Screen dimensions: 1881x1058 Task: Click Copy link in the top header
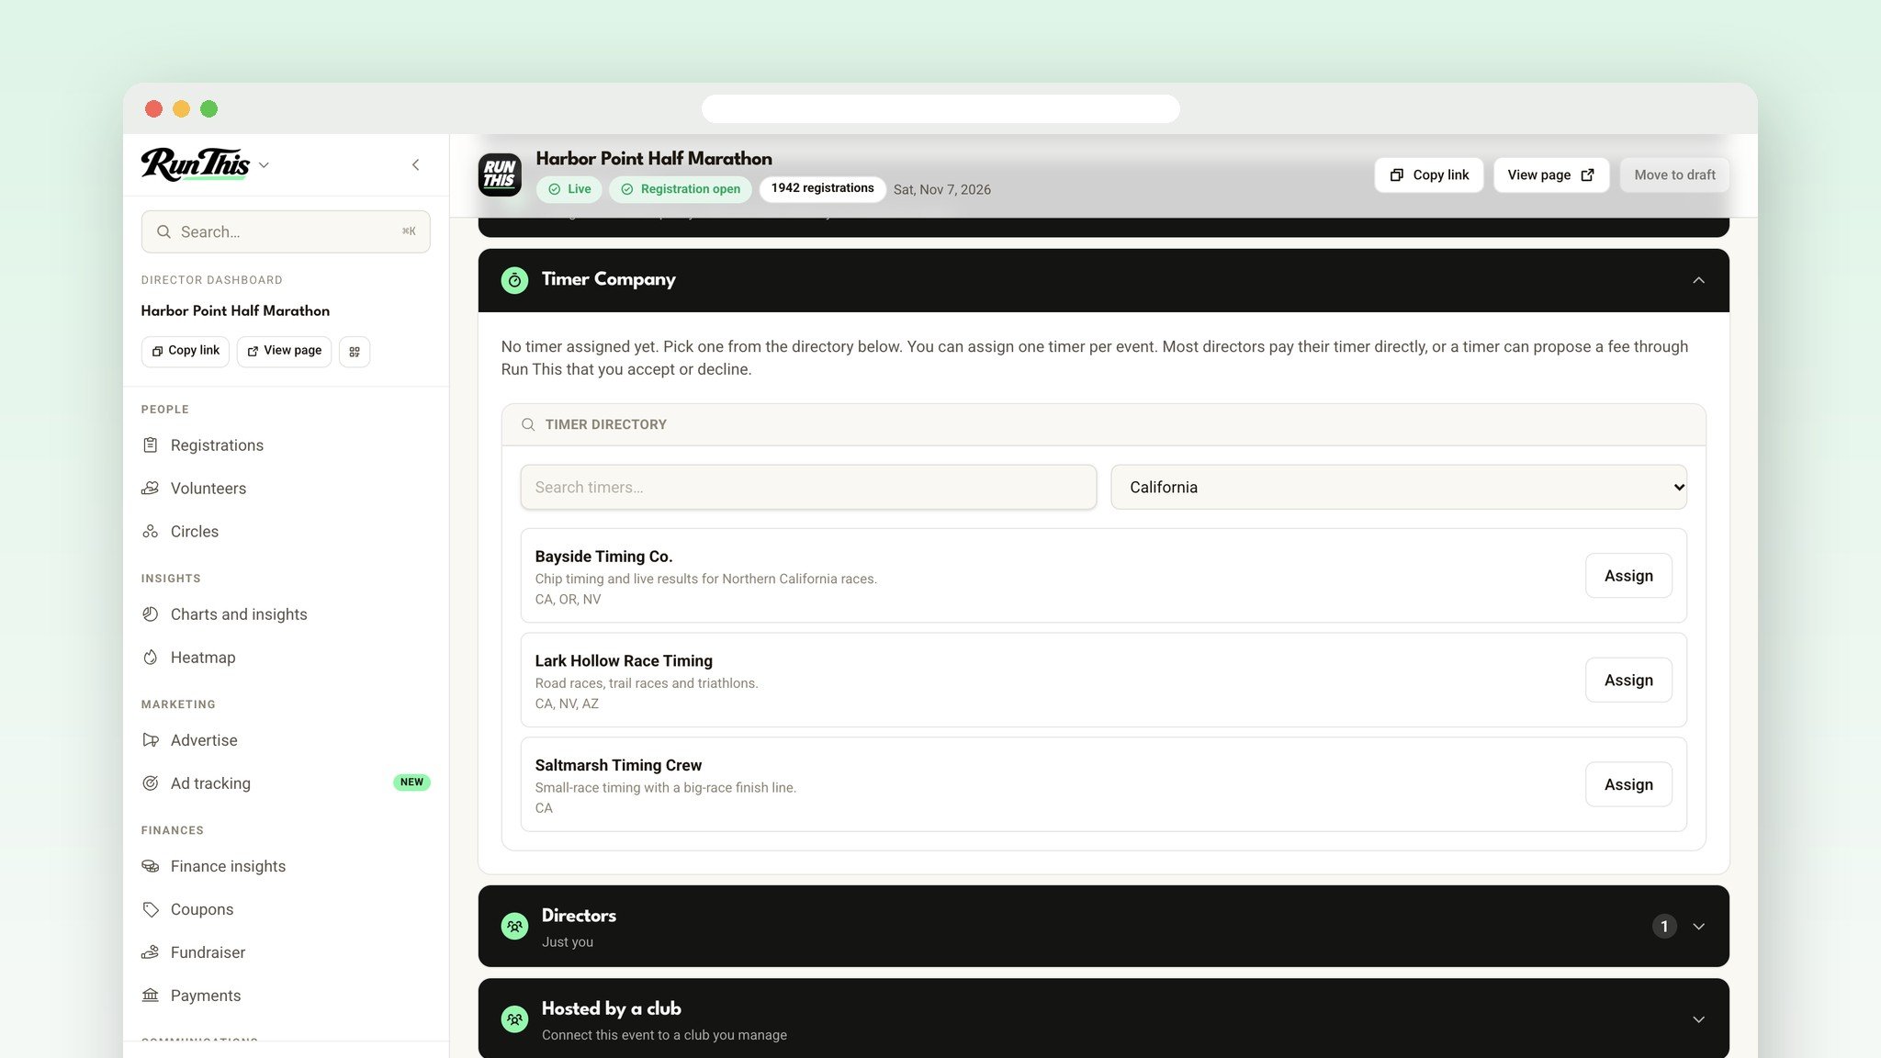point(1429,174)
